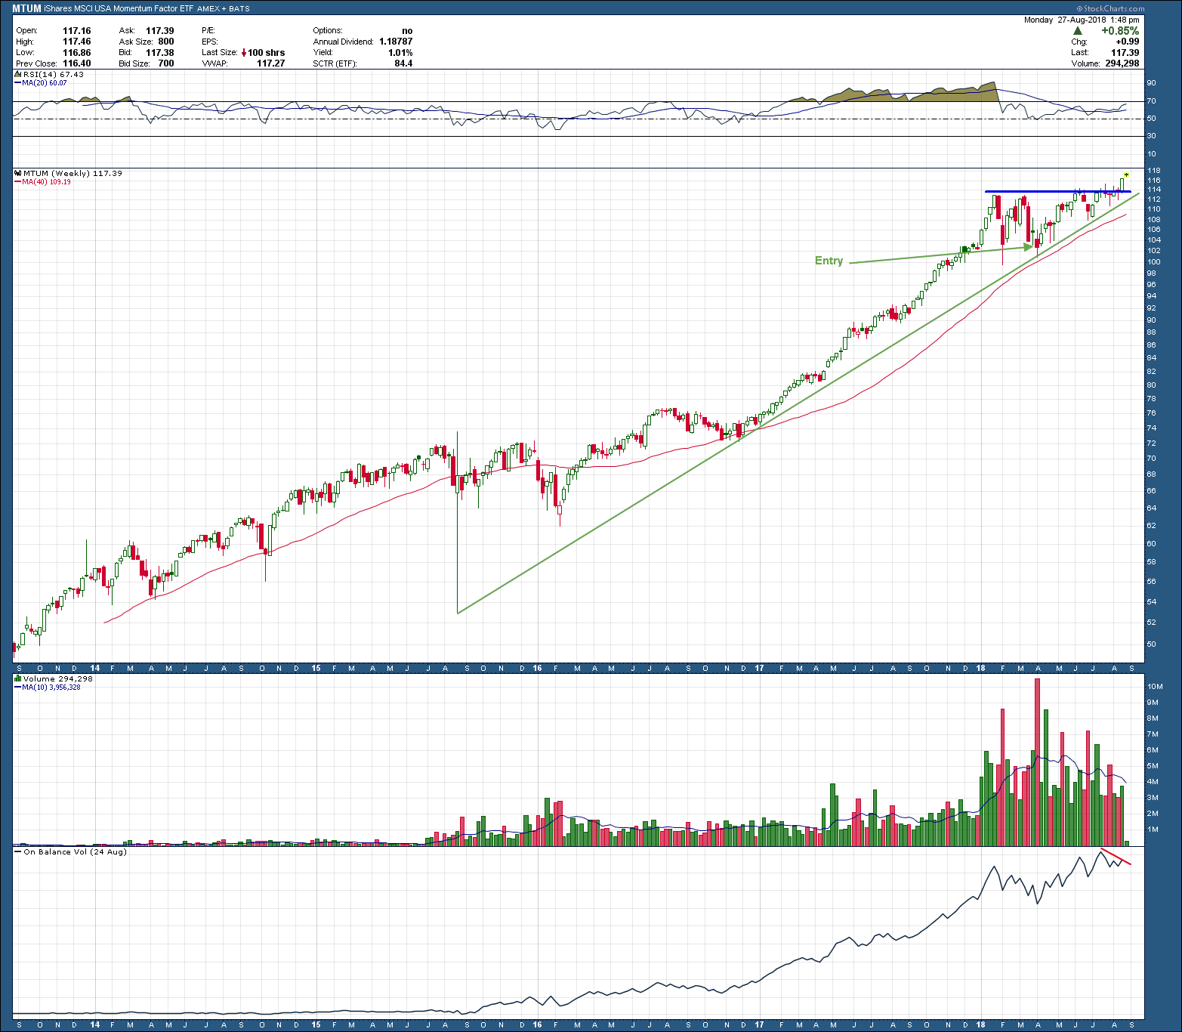
Task: Click the RSI area-chart legend icon
Action: click(19, 74)
